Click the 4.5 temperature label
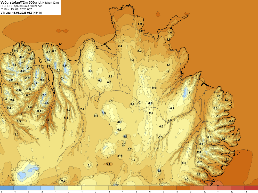Image resolution: width=258 pixels, height=193 pixels. 141,31
